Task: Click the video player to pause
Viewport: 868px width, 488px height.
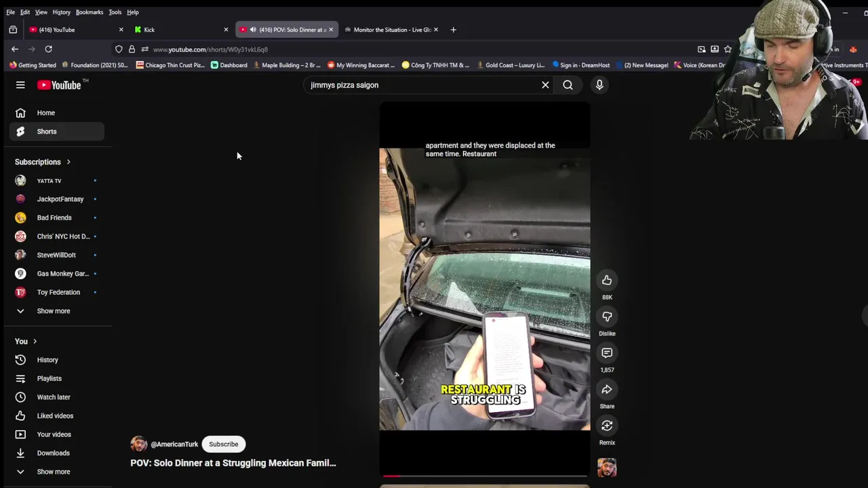Action: pyautogui.click(x=485, y=289)
